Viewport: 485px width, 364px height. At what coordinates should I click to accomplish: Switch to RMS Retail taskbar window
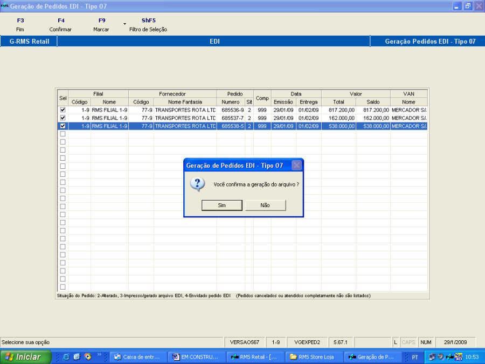255,357
